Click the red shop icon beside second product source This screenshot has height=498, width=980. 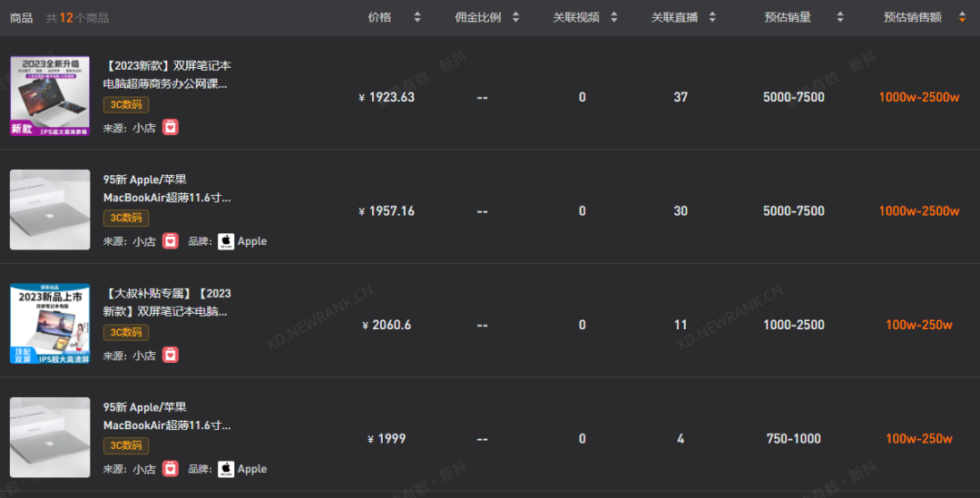pos(171,241)
